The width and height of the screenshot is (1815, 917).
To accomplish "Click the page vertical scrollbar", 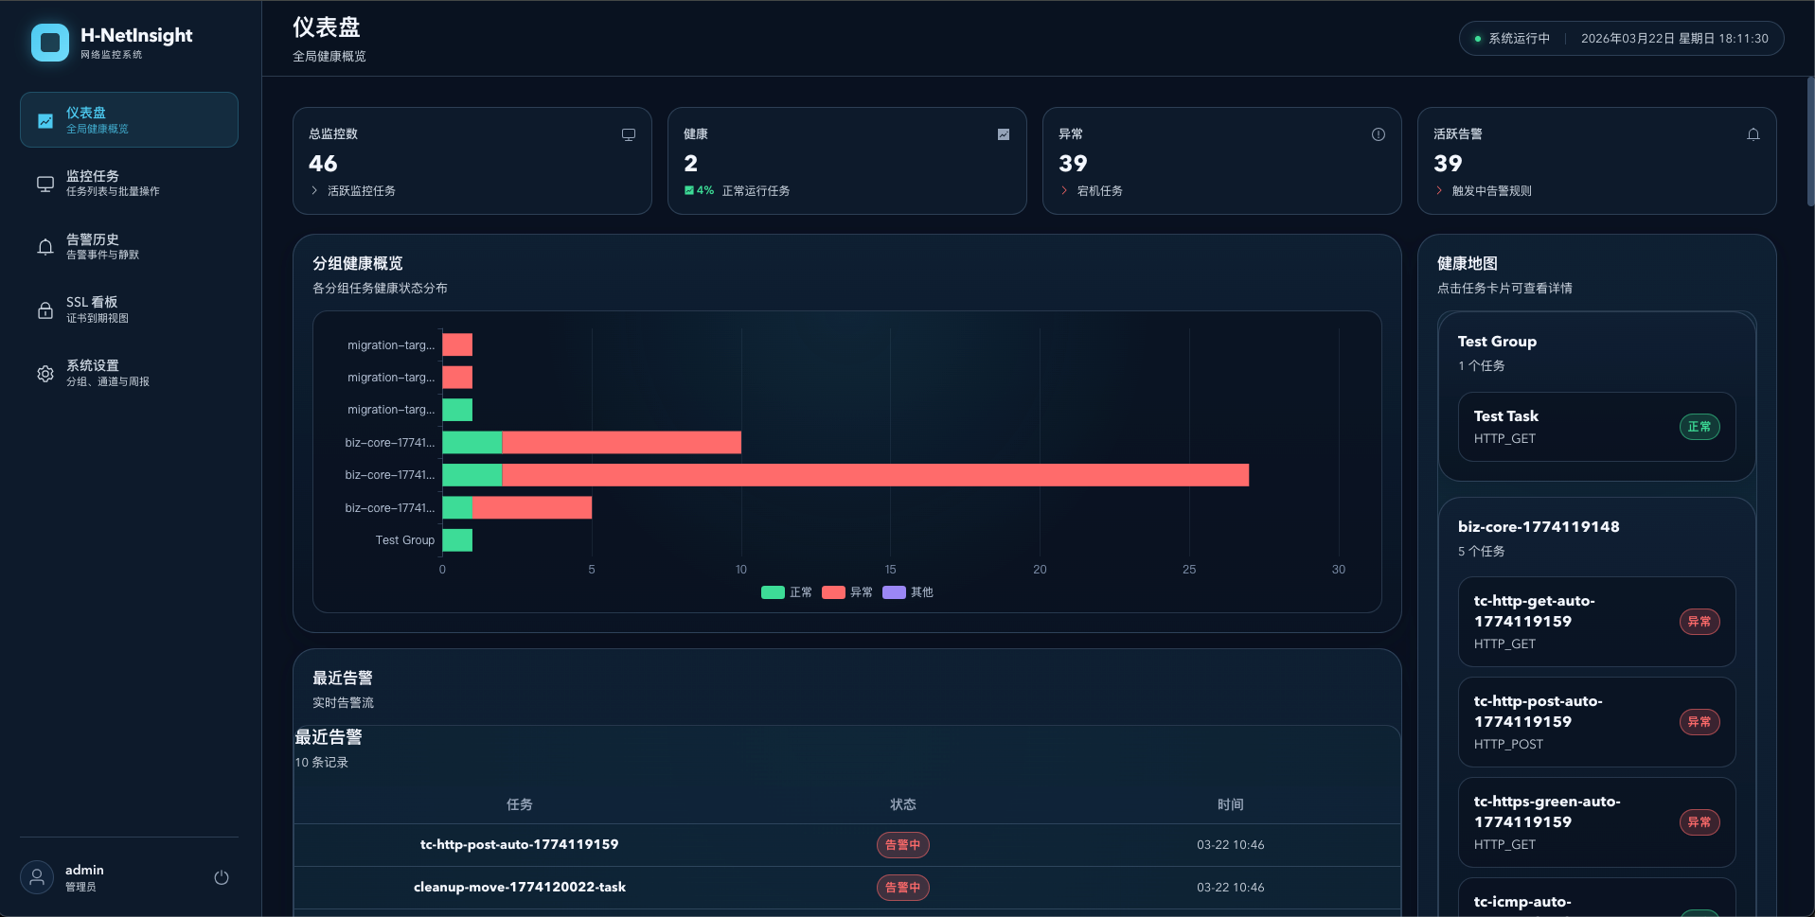I will point(1810,142).
